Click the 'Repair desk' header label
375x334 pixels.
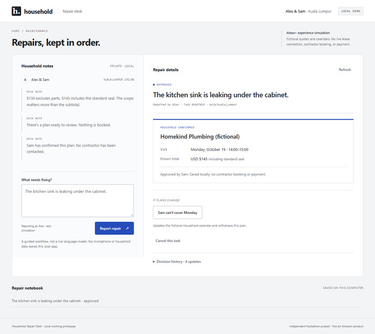point(72,11)
